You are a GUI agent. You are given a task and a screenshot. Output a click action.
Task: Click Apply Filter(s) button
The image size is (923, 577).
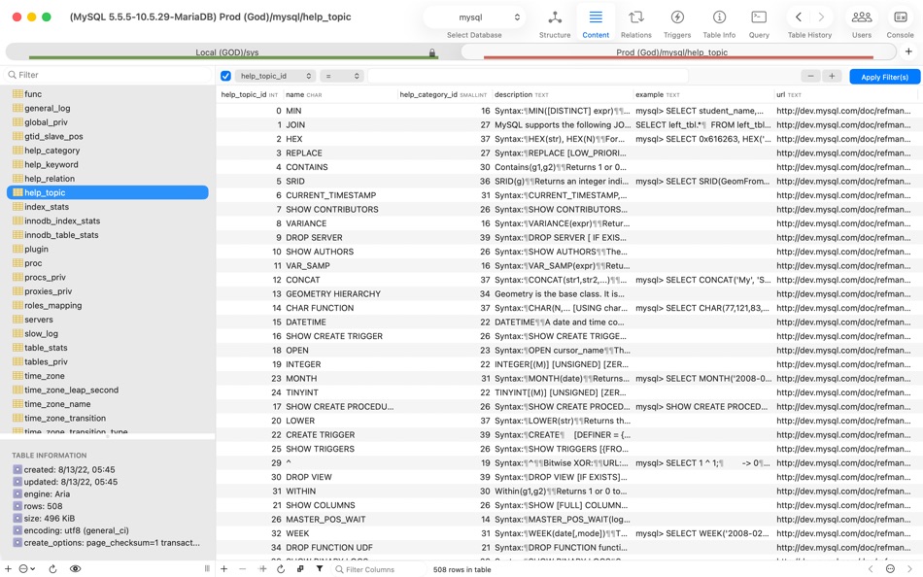point(885,77)
